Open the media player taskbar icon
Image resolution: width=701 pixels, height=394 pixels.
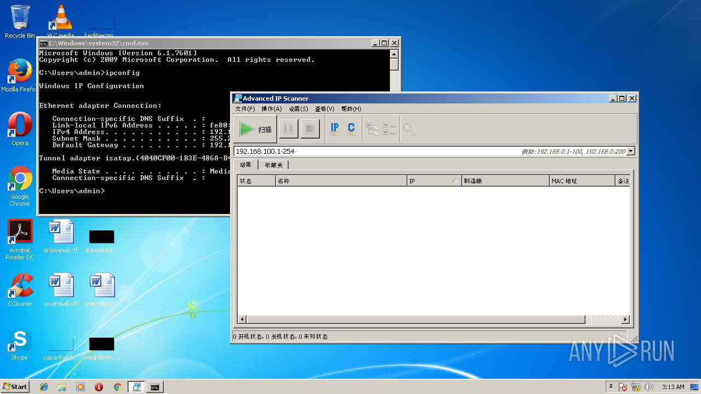click(81, 387)
